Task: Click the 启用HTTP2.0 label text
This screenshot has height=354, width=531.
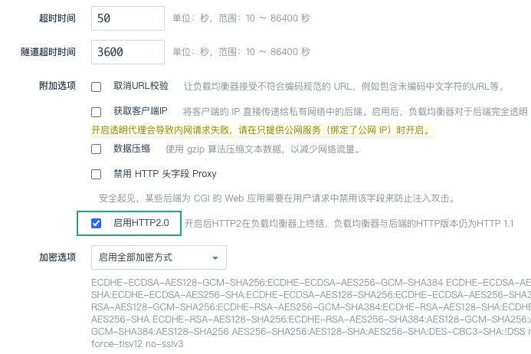Action: 141,224
